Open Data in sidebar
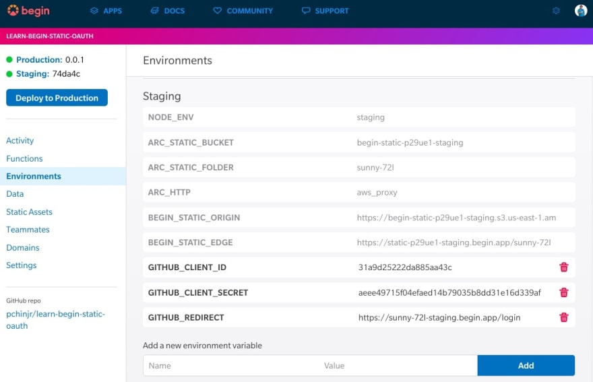This screenshot has height=382, width=593. click(x=15, y=193)
